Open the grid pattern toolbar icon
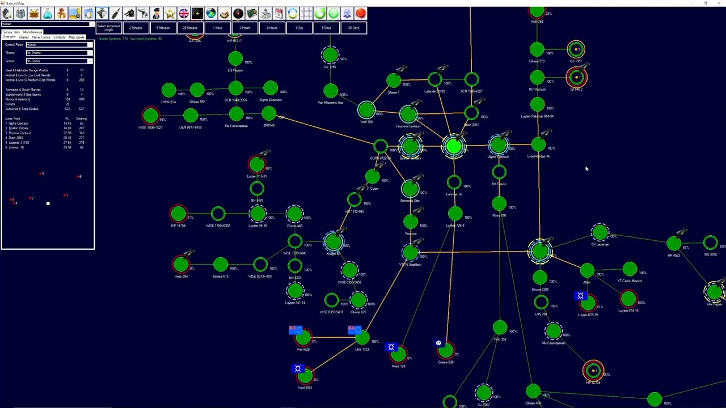Screen dimensions: 726x408 [306, 13]
